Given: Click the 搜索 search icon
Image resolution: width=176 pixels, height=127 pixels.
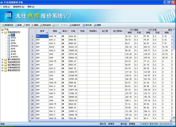Looking at the screenshot, I should pyautogui.click(x=96, y=25).
